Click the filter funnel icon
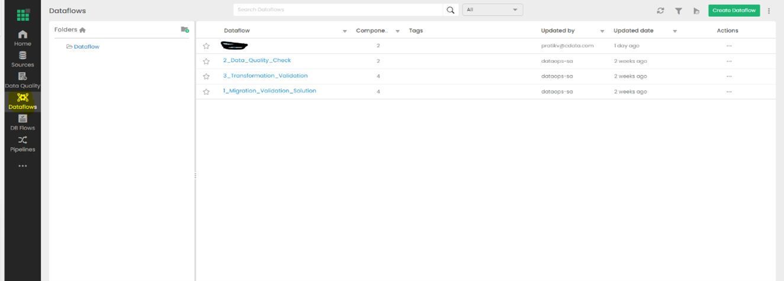 coord(679,11)
